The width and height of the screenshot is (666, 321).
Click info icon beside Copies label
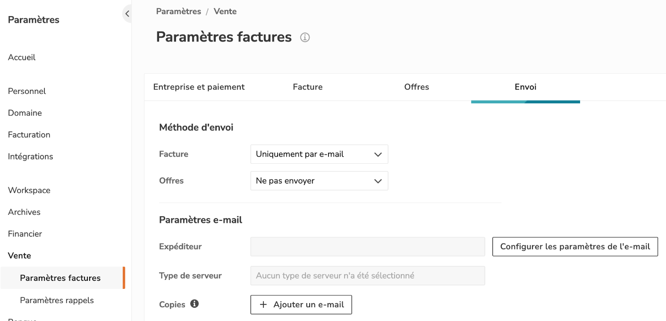194,304
